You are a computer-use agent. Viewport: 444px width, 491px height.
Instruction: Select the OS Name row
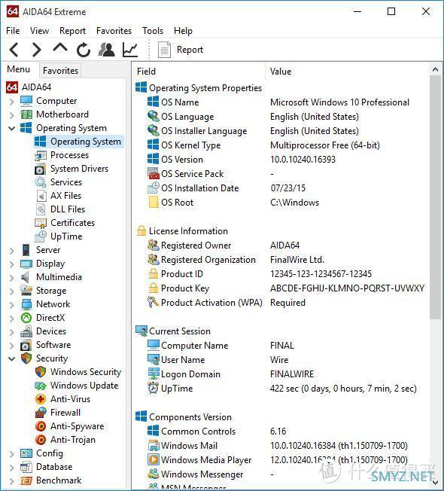point(281,102)
